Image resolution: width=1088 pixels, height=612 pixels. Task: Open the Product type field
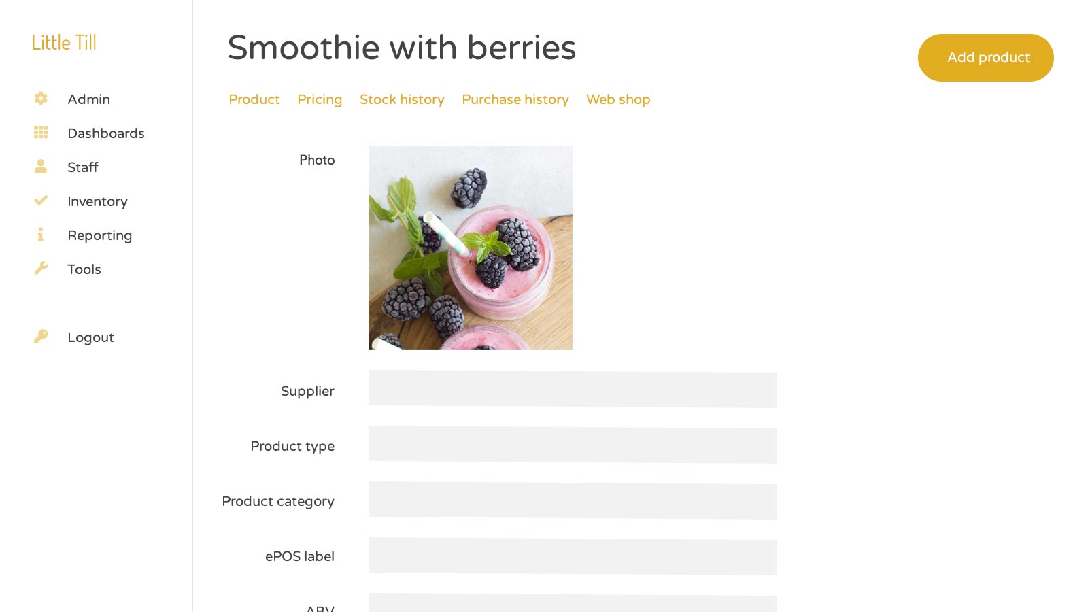(x=573, y=445)
